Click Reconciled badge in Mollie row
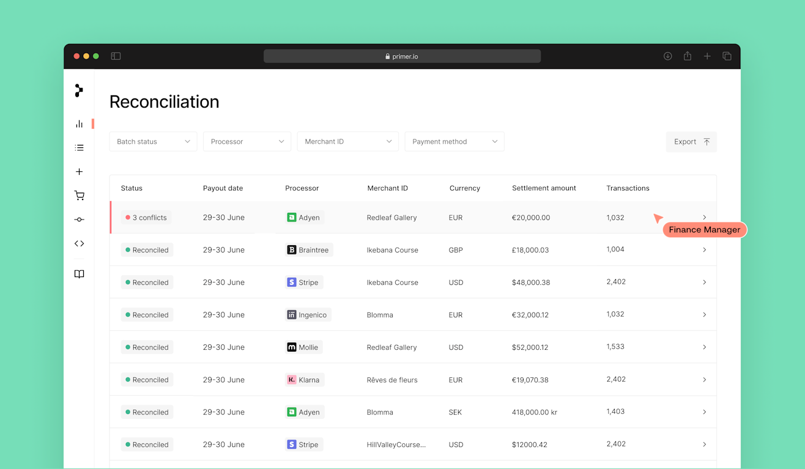The height and width of the screenshot is (469, 805). (147, 347)
